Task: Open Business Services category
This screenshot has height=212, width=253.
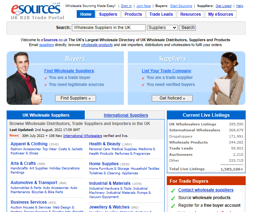Action: coord(29,202)
